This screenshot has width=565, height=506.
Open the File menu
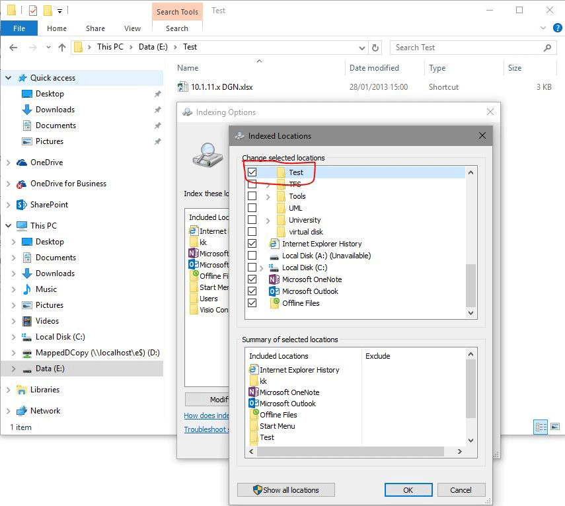point(19,28)
